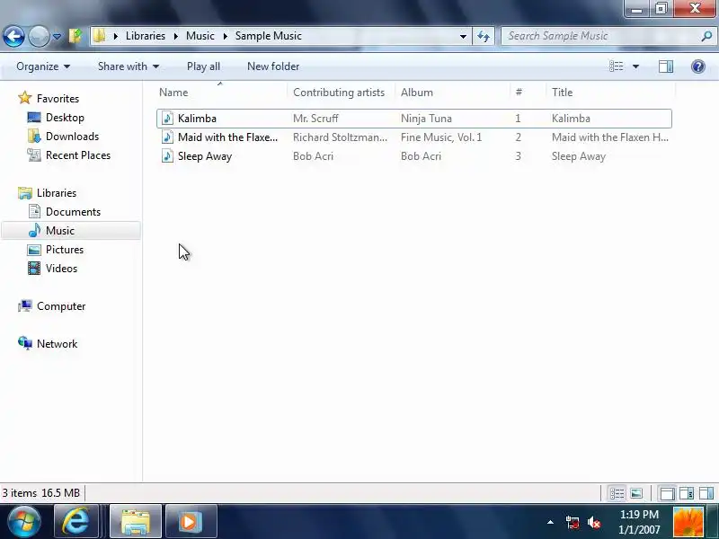Screen dimensions: 719x539
Task: Create a New folder
Action: coord(273,66)
